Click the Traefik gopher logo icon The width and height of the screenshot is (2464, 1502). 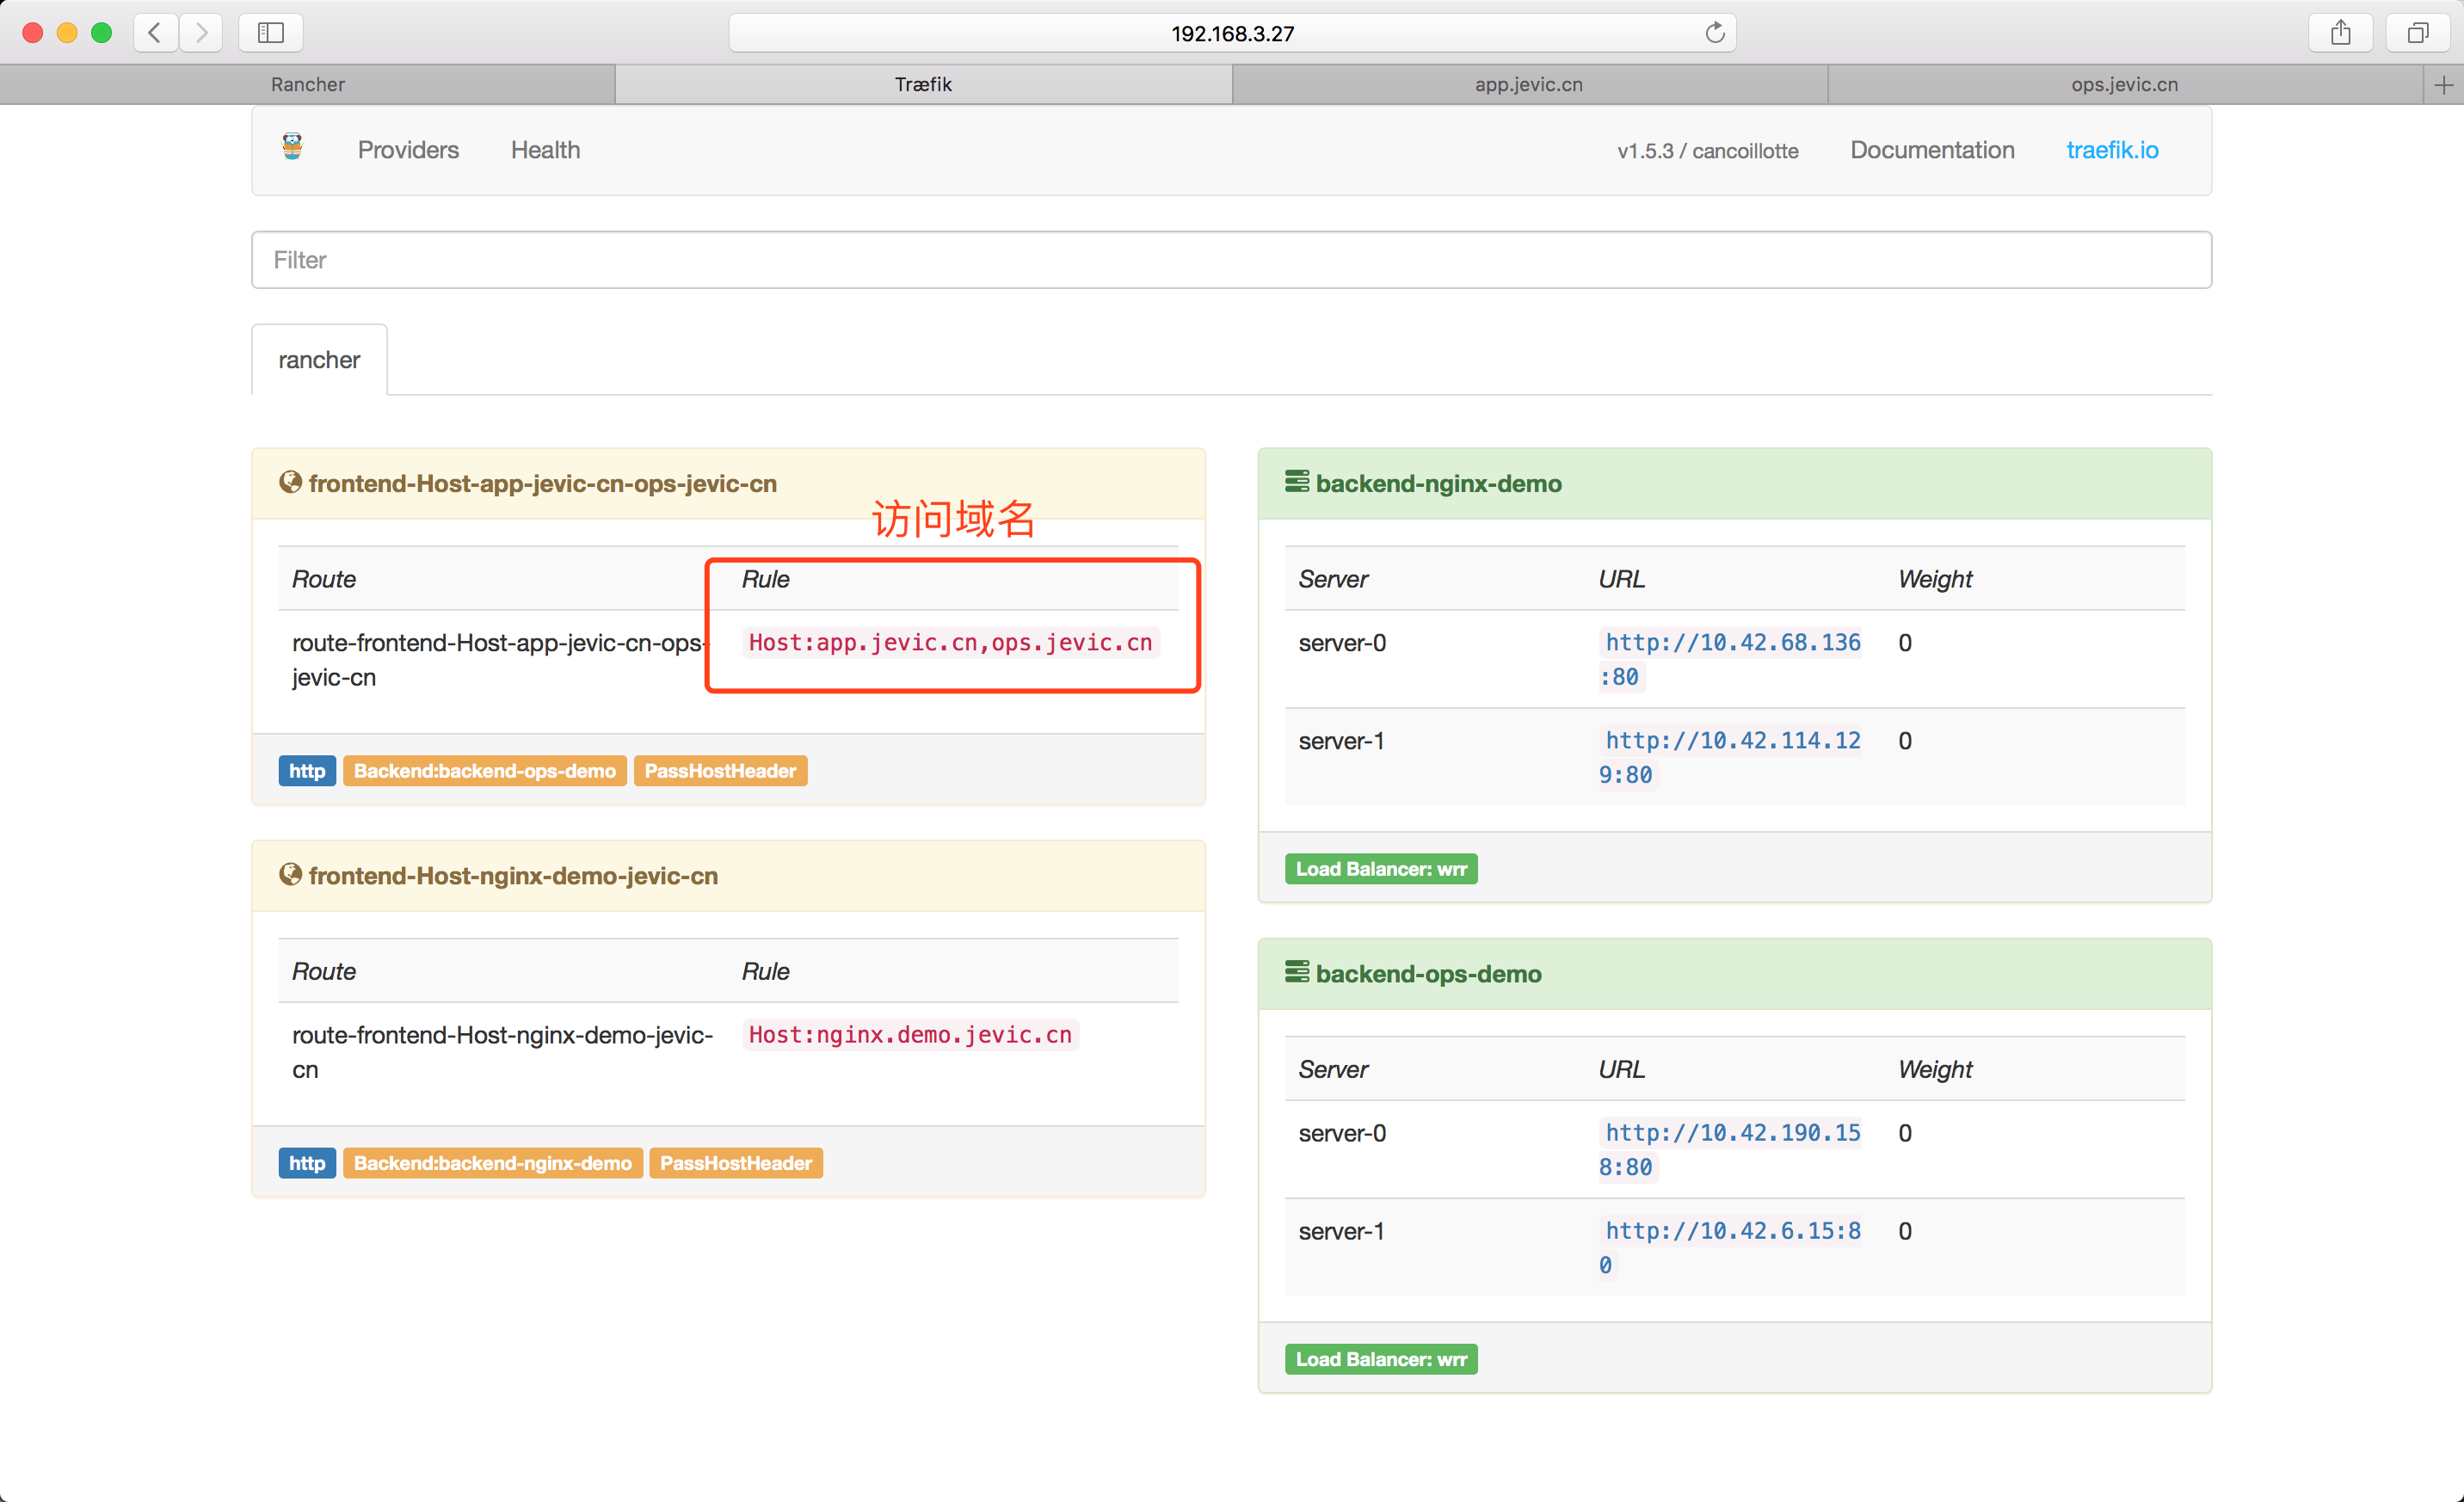[292, 148]
